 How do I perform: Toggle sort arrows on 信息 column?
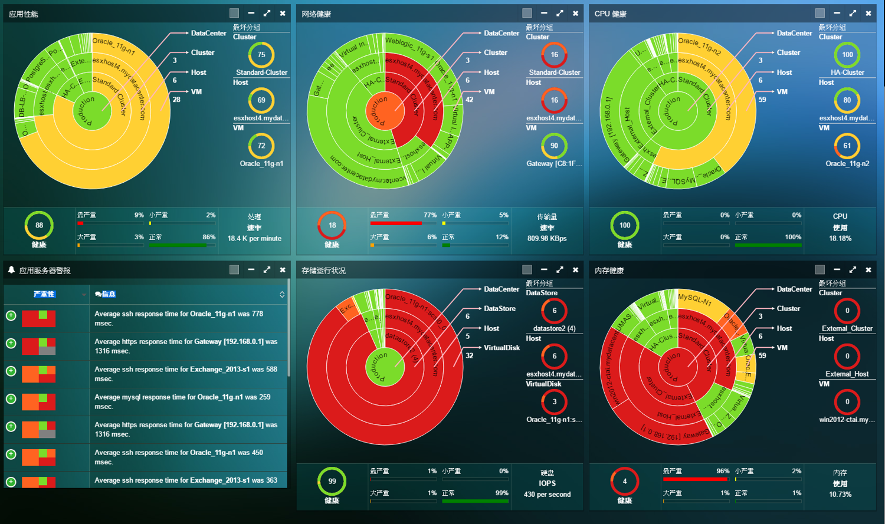tap(282, 294)
